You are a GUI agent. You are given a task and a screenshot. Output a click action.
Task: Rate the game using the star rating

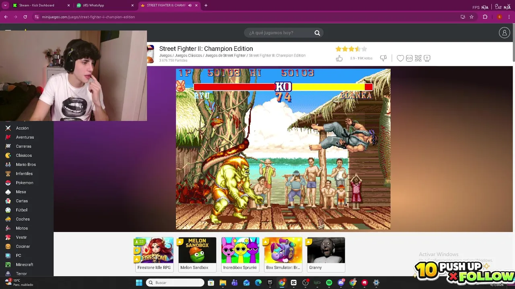point(351,49)
